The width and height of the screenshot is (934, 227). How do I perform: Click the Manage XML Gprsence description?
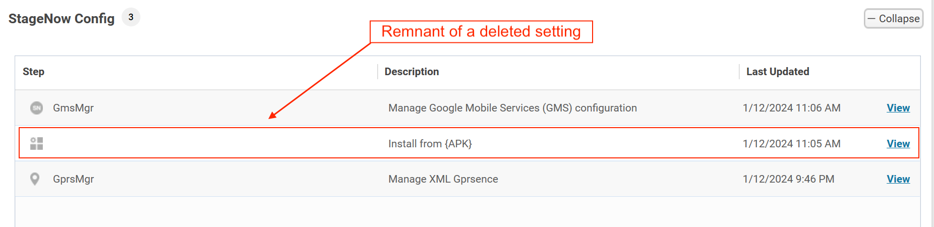(443, 179)
